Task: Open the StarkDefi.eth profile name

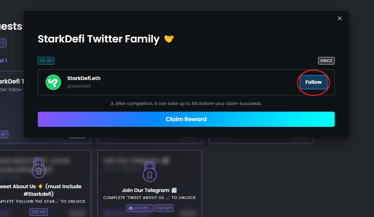Action: 84,78
